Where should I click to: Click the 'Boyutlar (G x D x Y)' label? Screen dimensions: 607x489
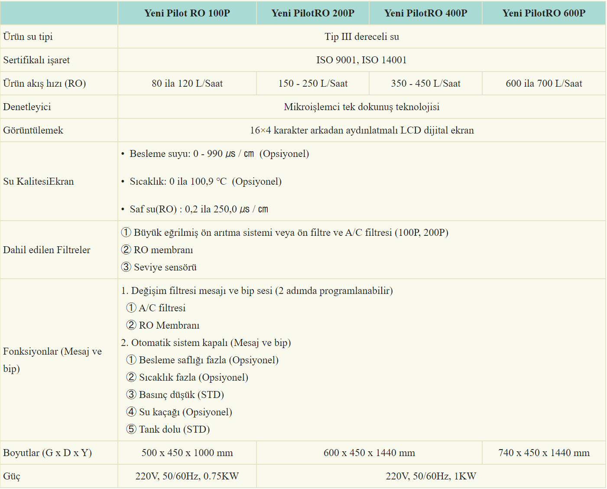[x=48, y=453]
